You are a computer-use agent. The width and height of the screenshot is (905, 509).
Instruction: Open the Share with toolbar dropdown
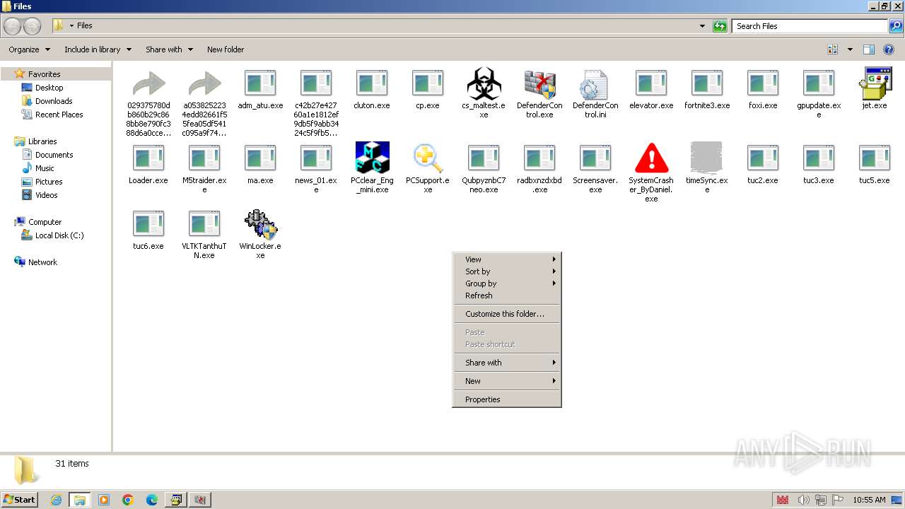[x=169, y=49]
